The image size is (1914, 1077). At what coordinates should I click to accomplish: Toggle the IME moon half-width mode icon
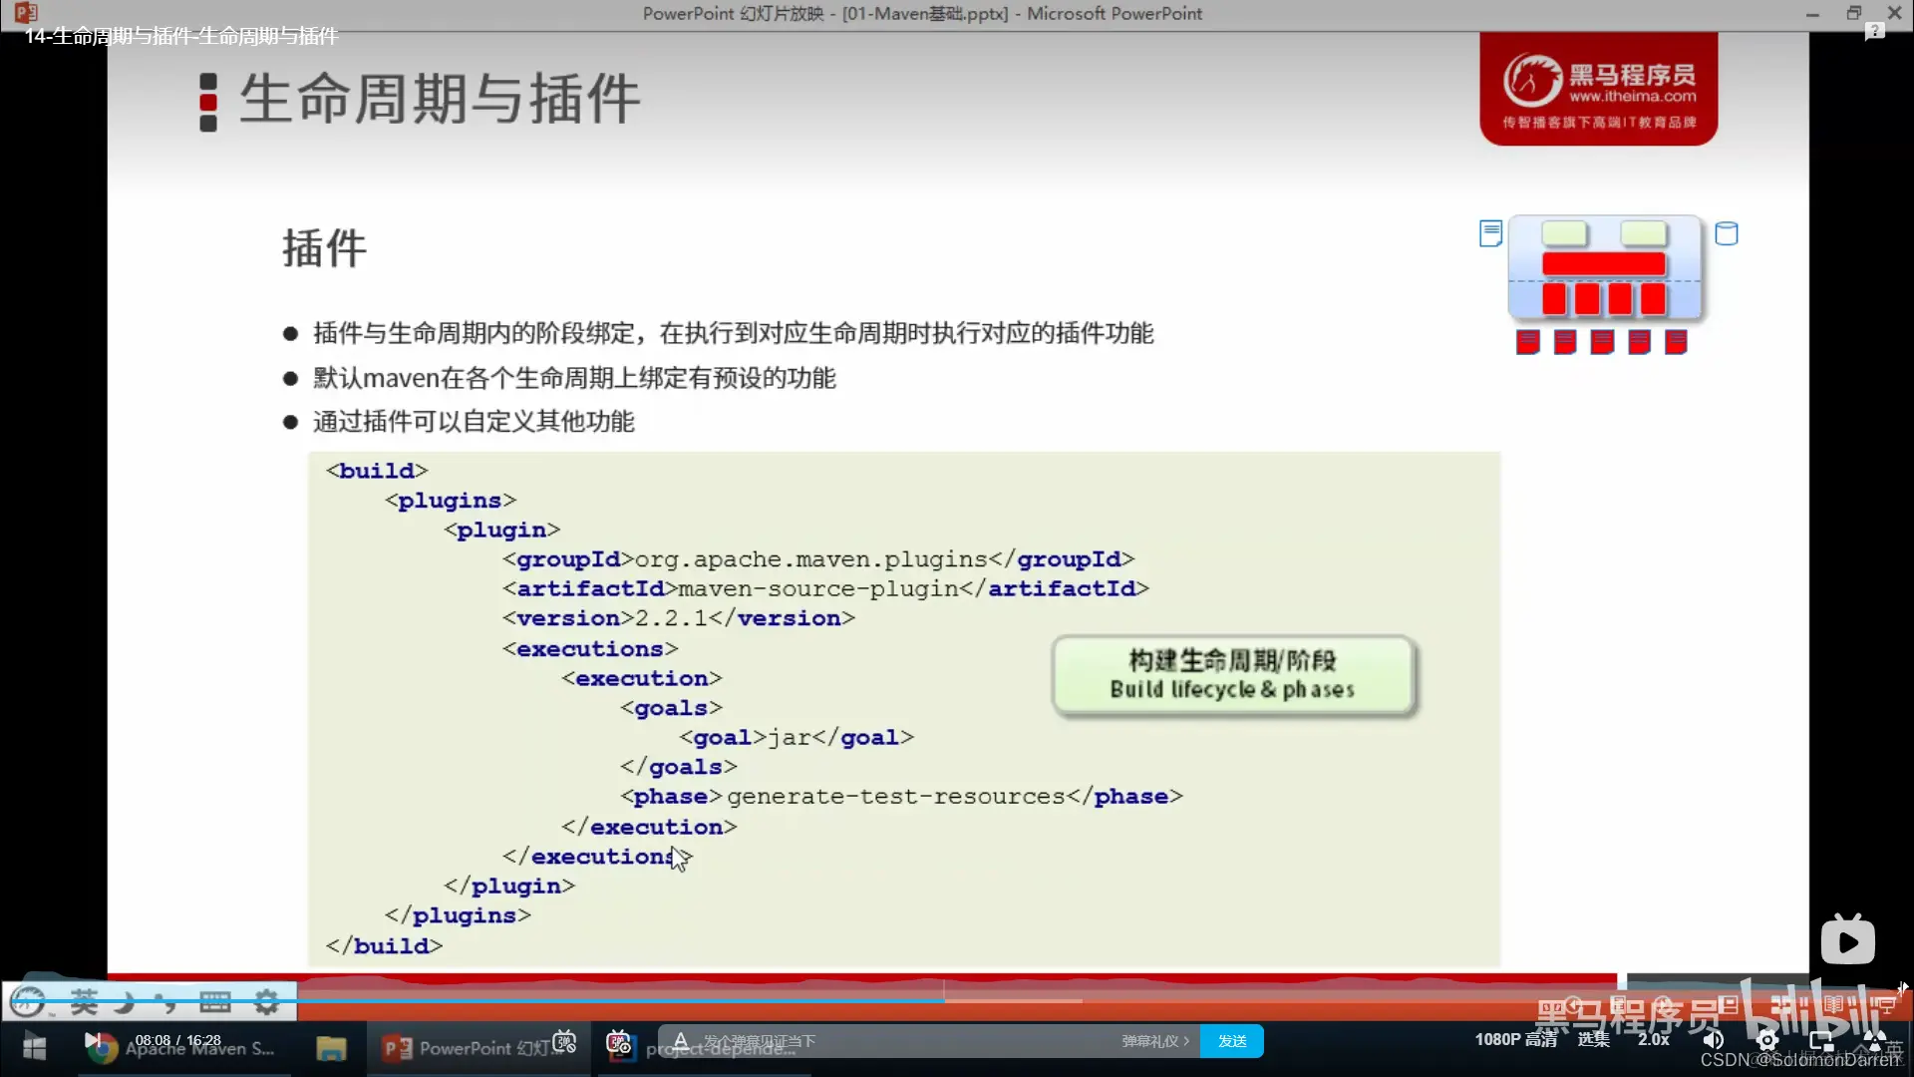[125, 1002]
